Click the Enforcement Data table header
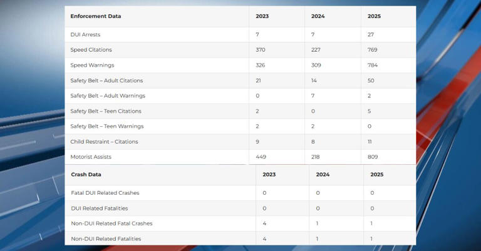The image size is (481, 251). (x=96, y=16)
